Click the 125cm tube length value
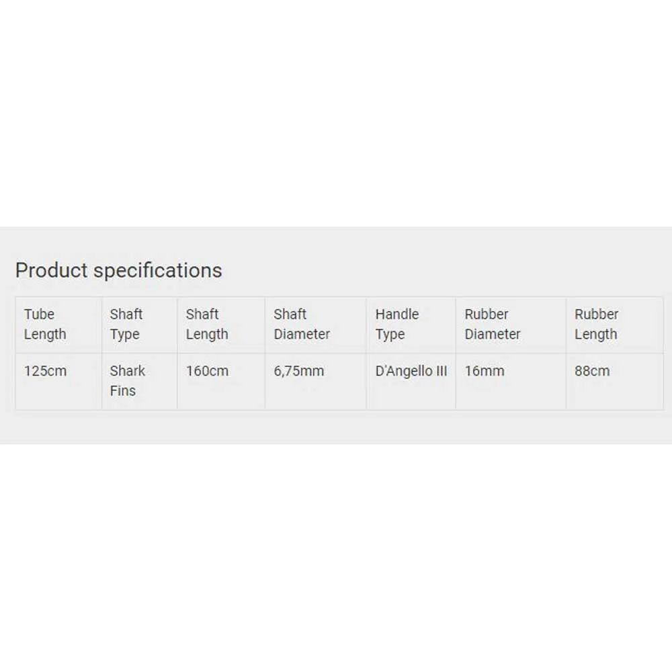The image size is (672, 672). [45, 371]
